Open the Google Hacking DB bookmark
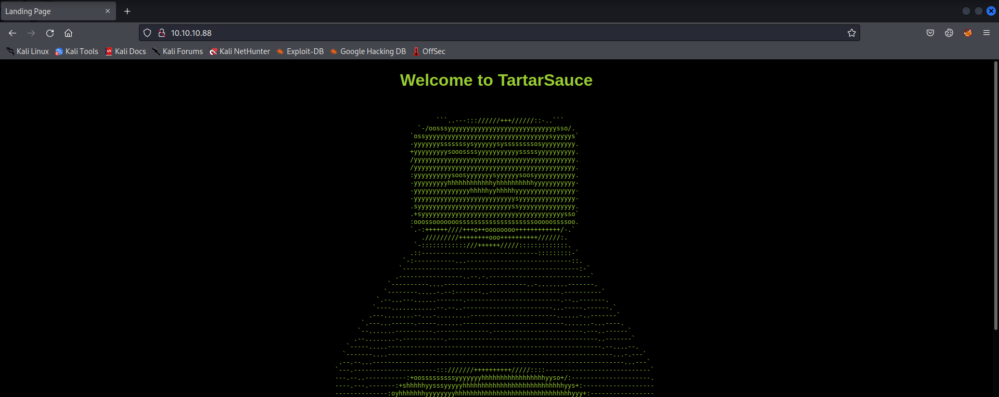The height and width of the screenshot is (397, 999). point(367,51)
